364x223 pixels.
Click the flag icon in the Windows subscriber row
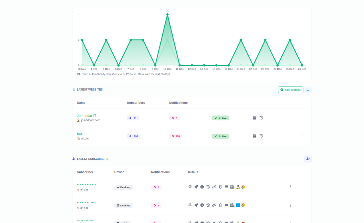pos(226,205)
